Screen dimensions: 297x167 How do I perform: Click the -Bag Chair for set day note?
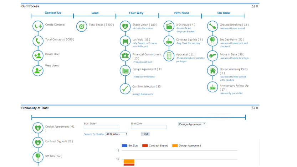point(188,43)
